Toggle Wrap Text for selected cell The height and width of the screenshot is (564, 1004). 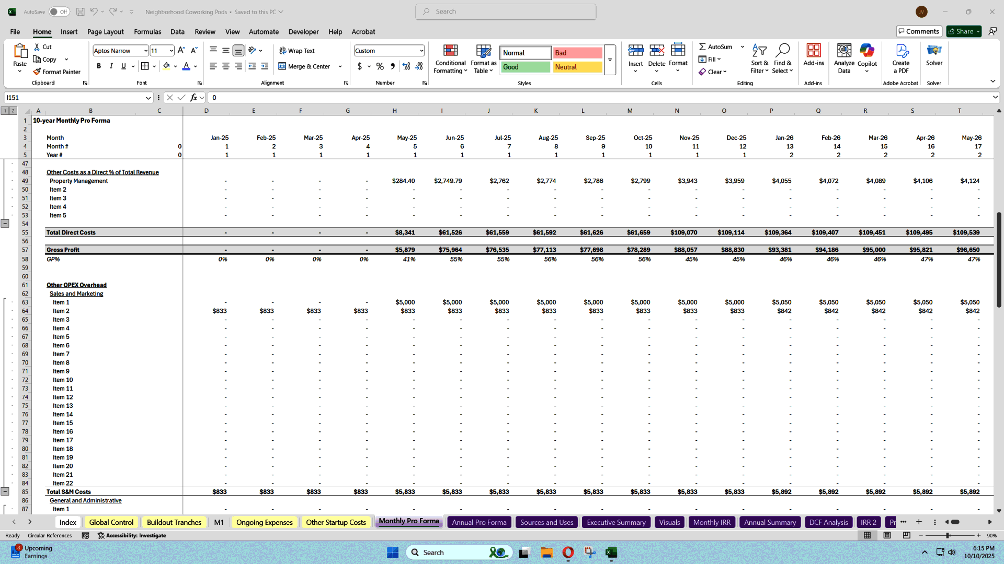(296, 51)
